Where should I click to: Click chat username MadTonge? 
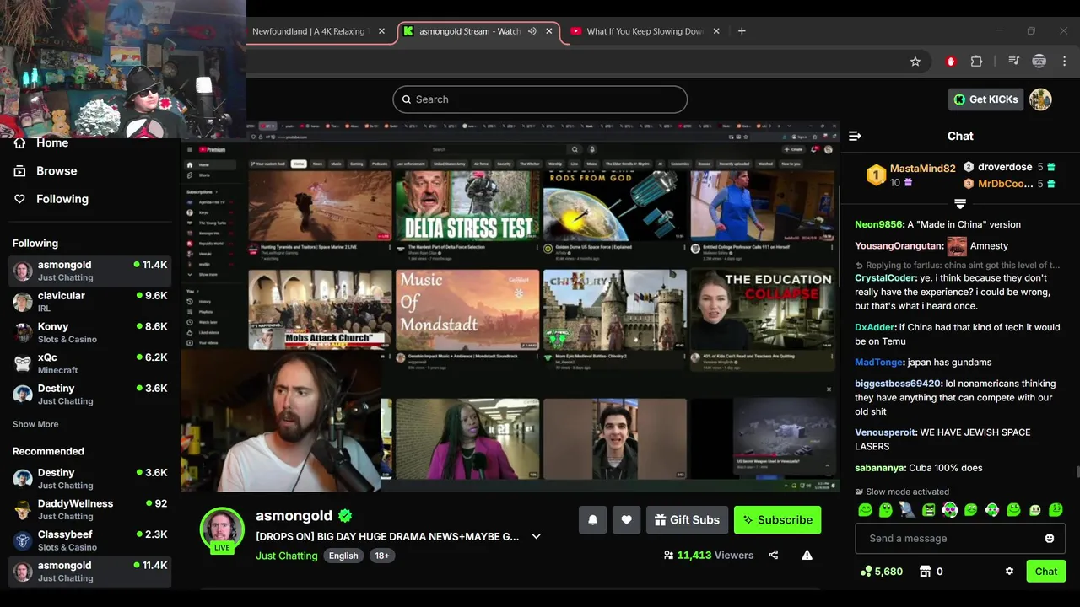tap(878, 362)
